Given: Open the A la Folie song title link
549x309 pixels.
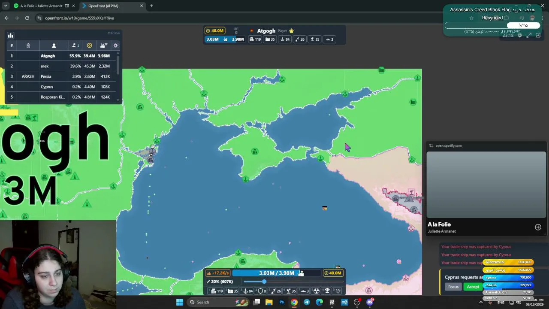Looking at the screenshot, I should point(439,224).
